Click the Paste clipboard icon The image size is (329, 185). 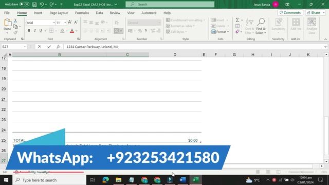pyautogui.click(x=7, y=23)
